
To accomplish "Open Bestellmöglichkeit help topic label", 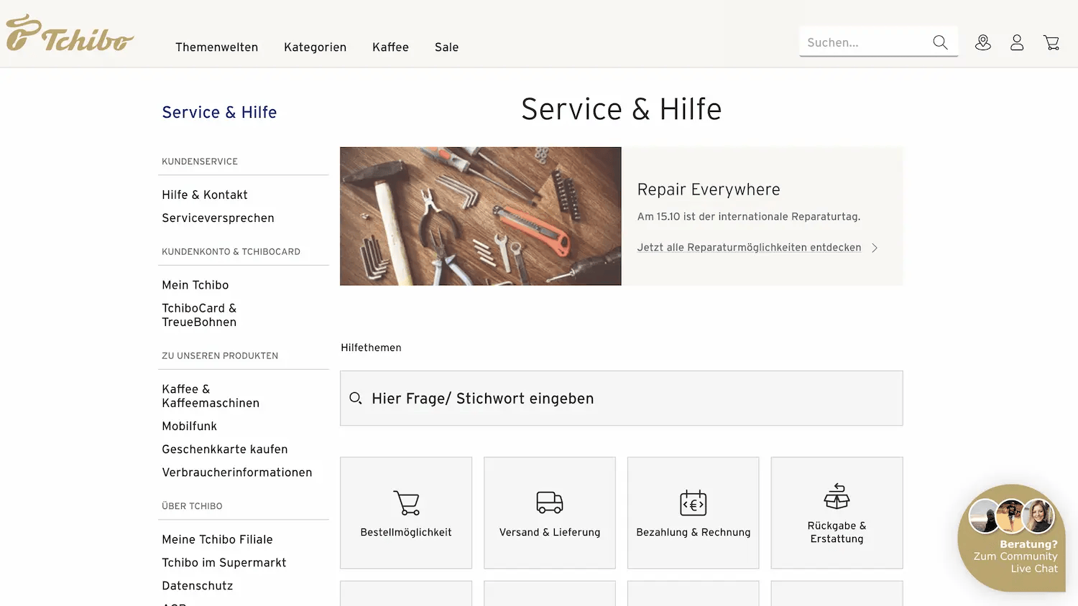I will [x=406, y=532].
